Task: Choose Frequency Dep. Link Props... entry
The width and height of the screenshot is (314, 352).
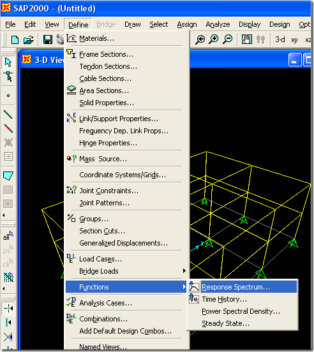Action: pos(127,131)
